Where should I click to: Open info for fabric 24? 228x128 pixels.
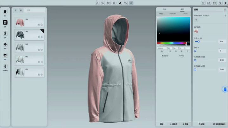(x=42, y=24)
